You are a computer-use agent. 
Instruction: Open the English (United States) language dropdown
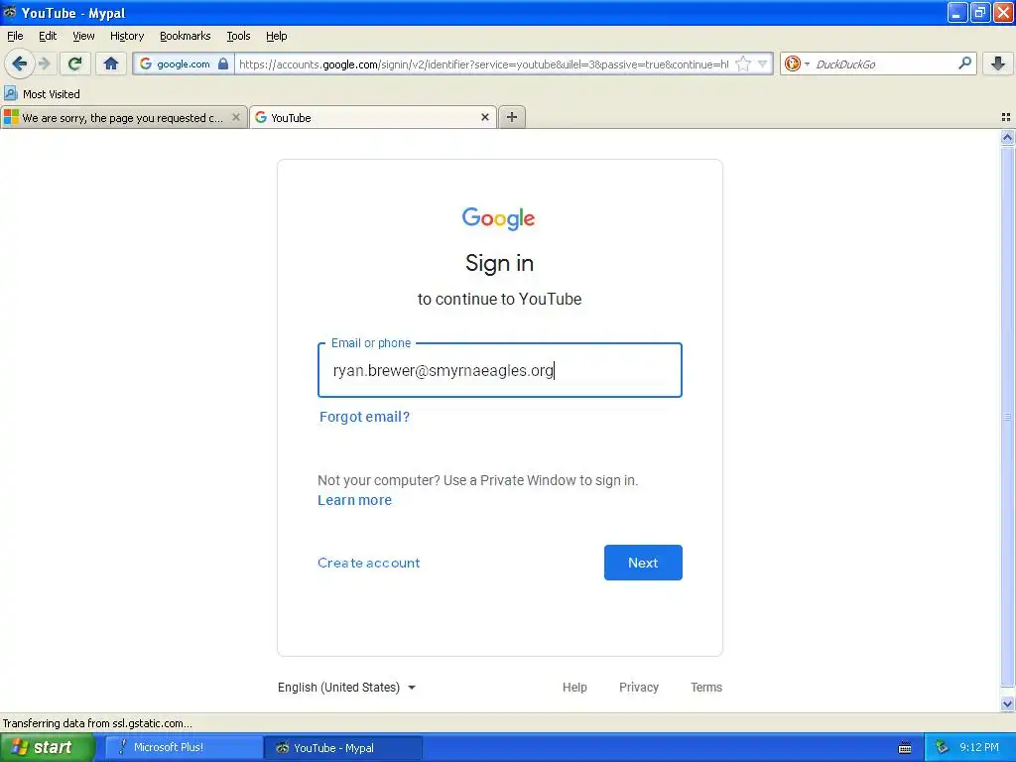[346, 687]
